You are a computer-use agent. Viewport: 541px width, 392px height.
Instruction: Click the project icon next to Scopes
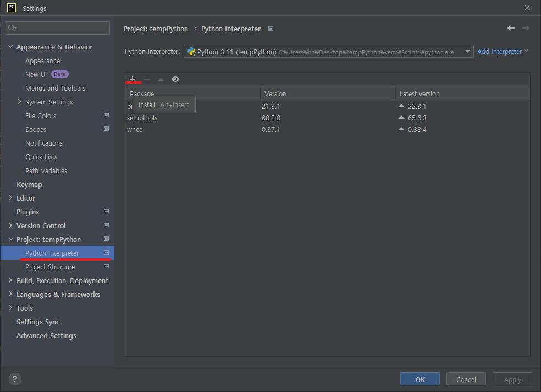click(106, 129)
